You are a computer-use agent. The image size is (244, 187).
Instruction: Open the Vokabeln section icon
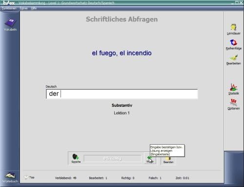pyautogui.click(x=10, y=25)
